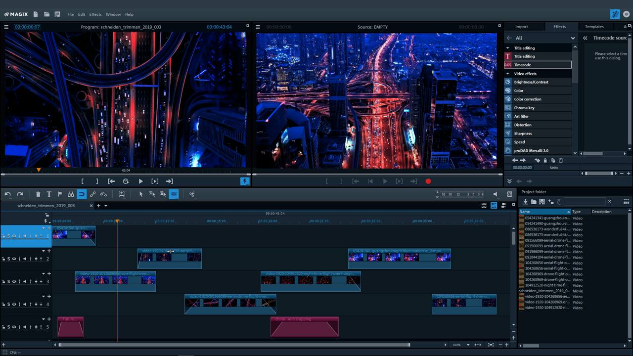Image resolution: width=633 pixels, height=356 pixels.
Task: Undo the last action in timeline toolbar
Action: tap(8, 194)
